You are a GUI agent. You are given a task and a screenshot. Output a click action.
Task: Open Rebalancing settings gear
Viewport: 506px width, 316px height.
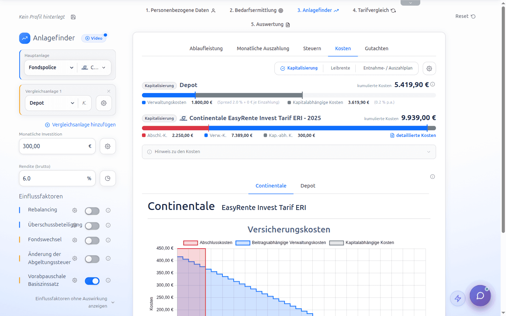[74, 210]
